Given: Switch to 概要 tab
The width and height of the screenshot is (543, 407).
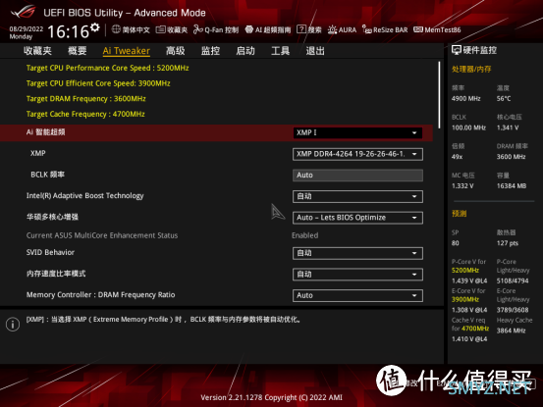Looking at the screenshot, I should (x=78, y=51).
